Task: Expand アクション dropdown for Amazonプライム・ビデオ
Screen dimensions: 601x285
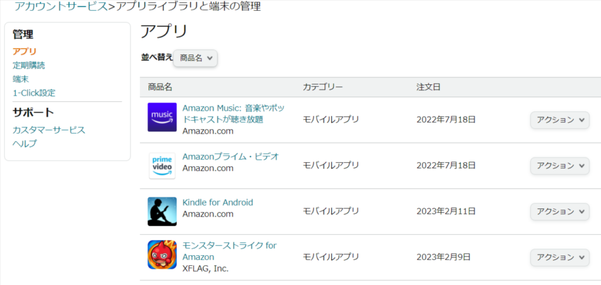Action: [x=559, y=166]
